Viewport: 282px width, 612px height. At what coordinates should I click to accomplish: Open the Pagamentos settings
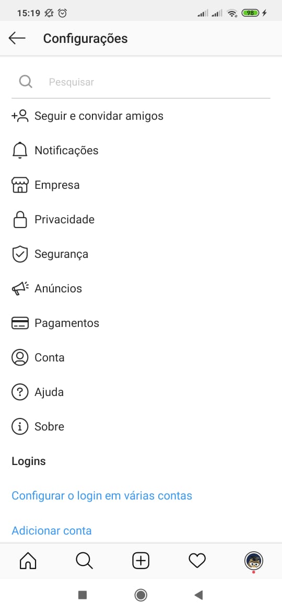coord(141,323)
